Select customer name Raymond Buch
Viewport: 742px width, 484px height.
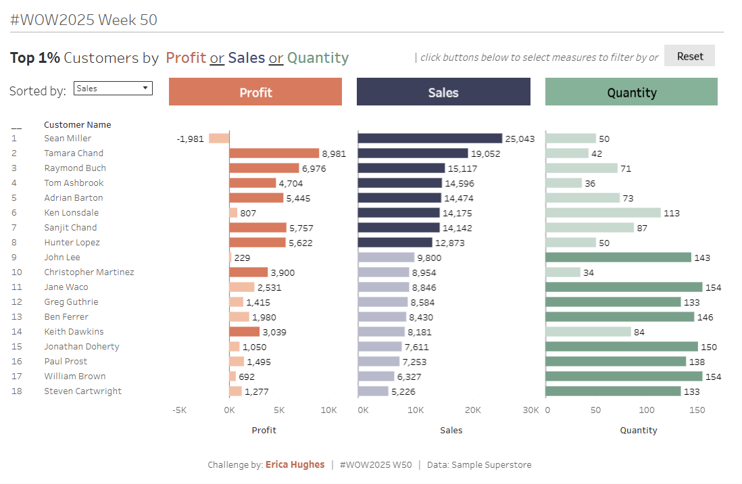[75, 168]
